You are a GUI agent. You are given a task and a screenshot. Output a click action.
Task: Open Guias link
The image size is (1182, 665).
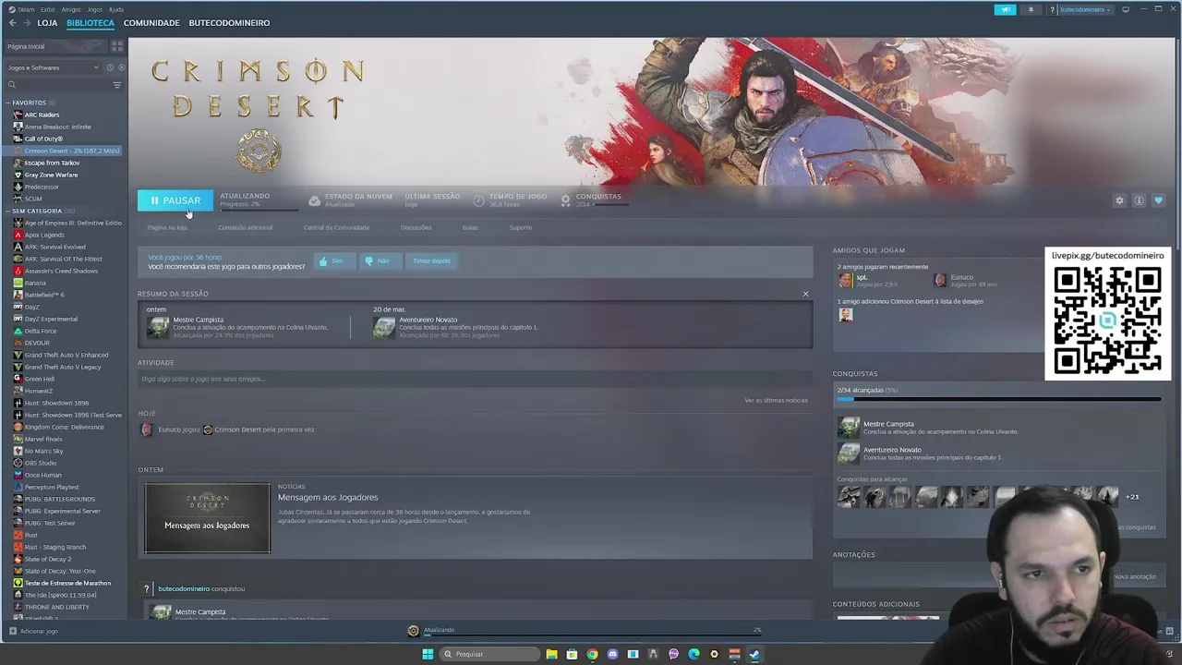click(470, 227)
